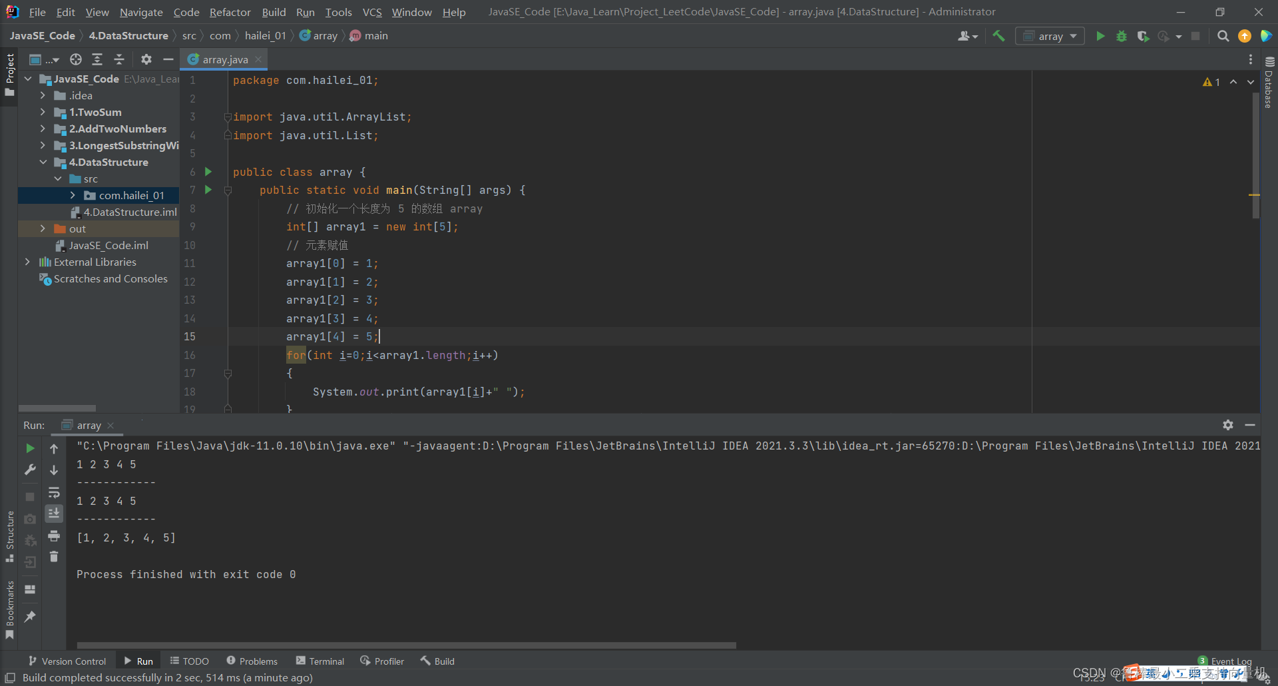The width and height of the screenshot is (1278, 686).
Task: Open editor tab options three-dot menu
Action: 1251,59
